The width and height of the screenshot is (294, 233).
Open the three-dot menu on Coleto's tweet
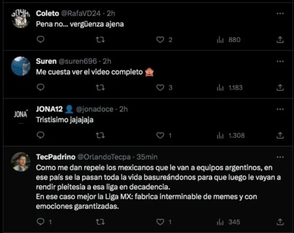click(280, 13)
